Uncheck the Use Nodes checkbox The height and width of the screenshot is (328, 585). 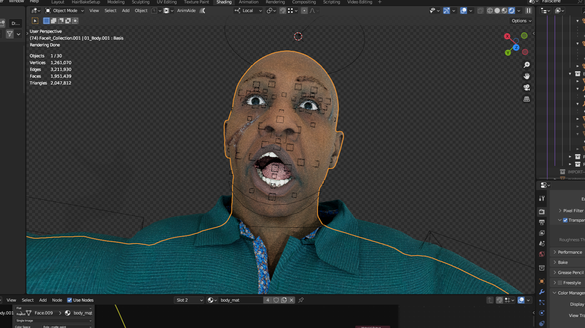coord(70,300)
